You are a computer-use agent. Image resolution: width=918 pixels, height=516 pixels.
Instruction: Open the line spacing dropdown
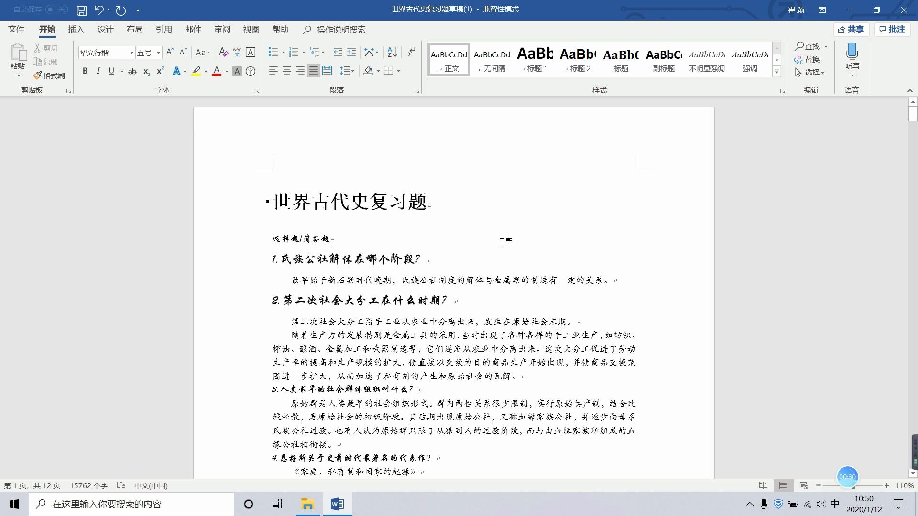(x=347, y=71)
